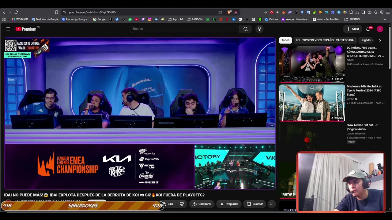
Task: Open the Leo AI sparkle icon in toolbar
Action: 375,12
